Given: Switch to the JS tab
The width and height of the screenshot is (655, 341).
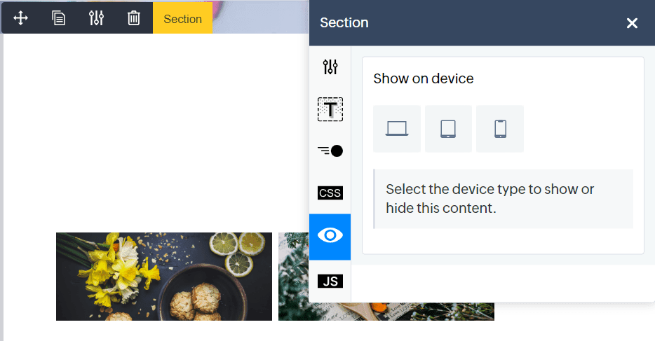Looking at the screenshot, I should 330,281.
